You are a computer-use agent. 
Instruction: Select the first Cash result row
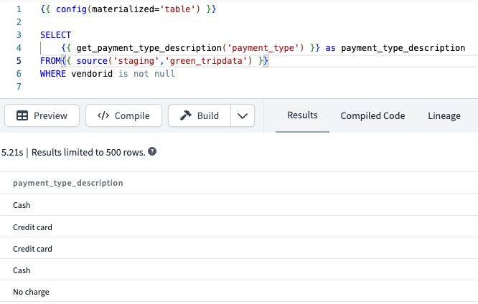pos(239,204)
